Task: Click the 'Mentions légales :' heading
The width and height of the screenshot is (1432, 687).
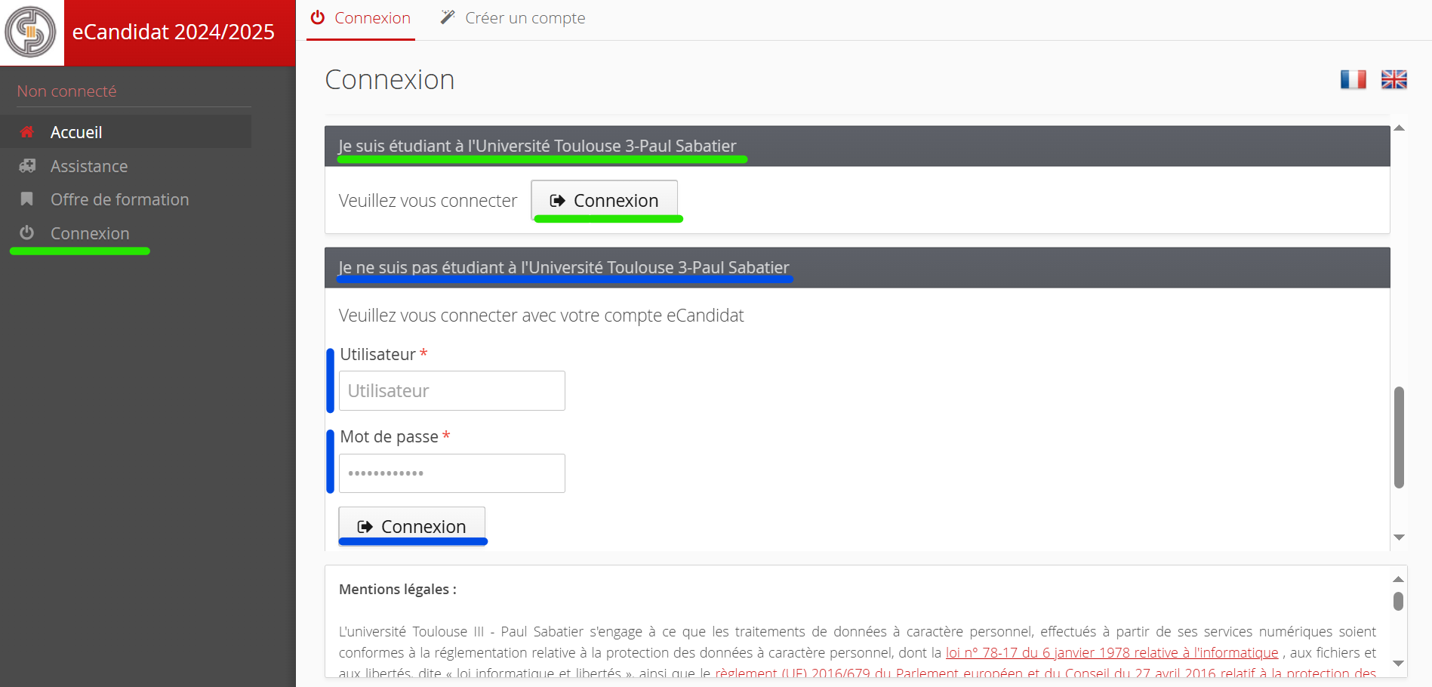Action: coord(398,589)
